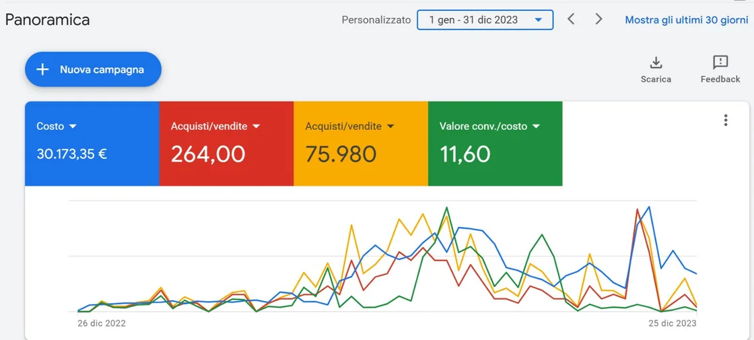Click the Scarica text label
Viewport: 754px width, 340px height.
656,79
